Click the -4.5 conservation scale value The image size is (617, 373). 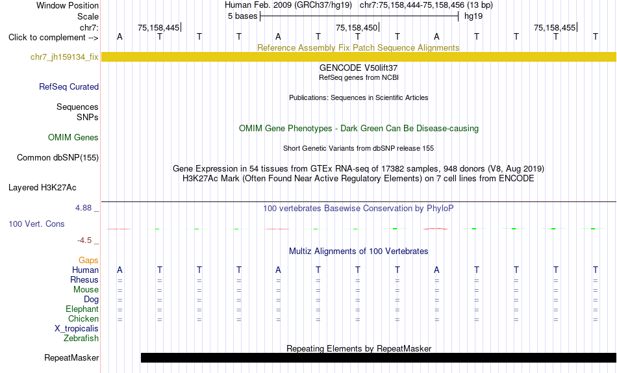tap(84, 240)
